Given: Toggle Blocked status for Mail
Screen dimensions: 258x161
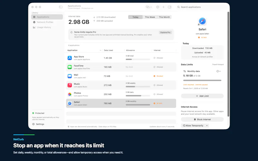Looking at the screenshot, I should [158, 76].
